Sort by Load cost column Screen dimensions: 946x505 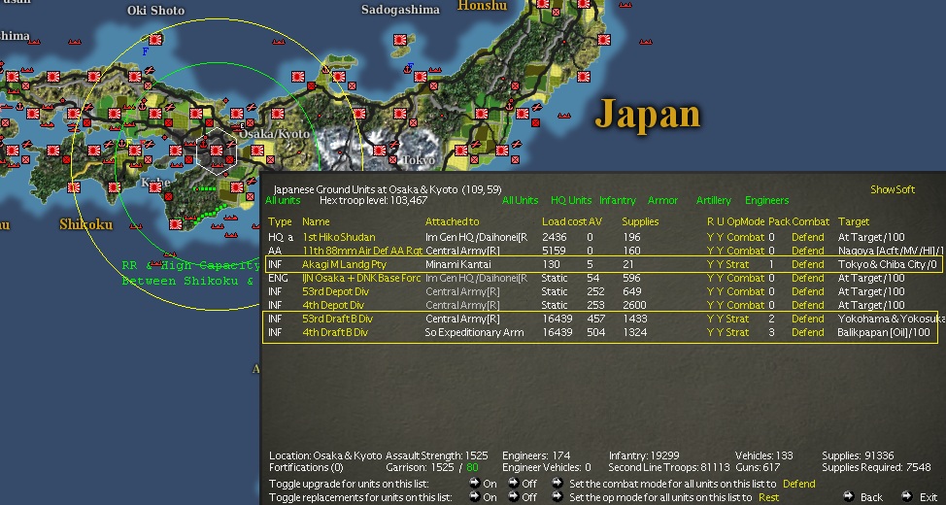(x=563, y=222)
